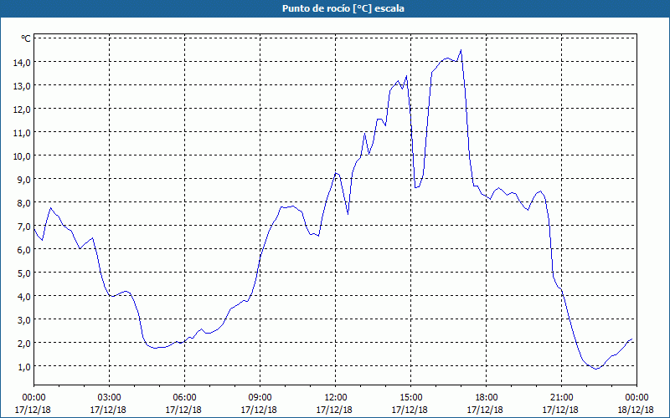Click the 2,0 y-axis label
The width and height of the screenshot is (670, 418).
(23, 343)
